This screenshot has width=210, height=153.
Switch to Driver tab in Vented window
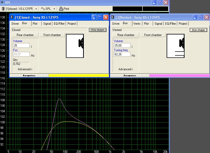coord(116,24)
